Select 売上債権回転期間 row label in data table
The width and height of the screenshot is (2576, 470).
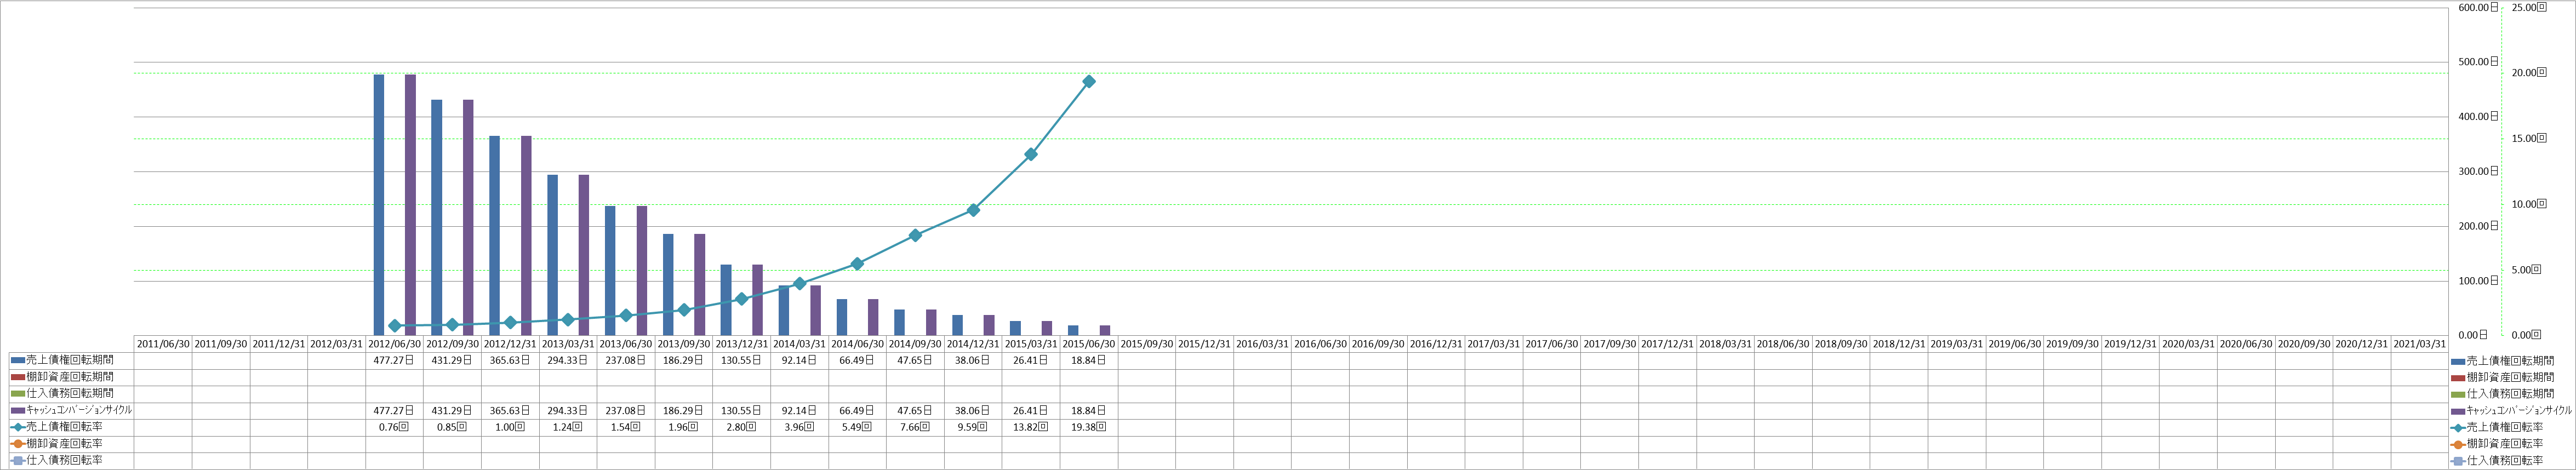[x=70, y=360]
